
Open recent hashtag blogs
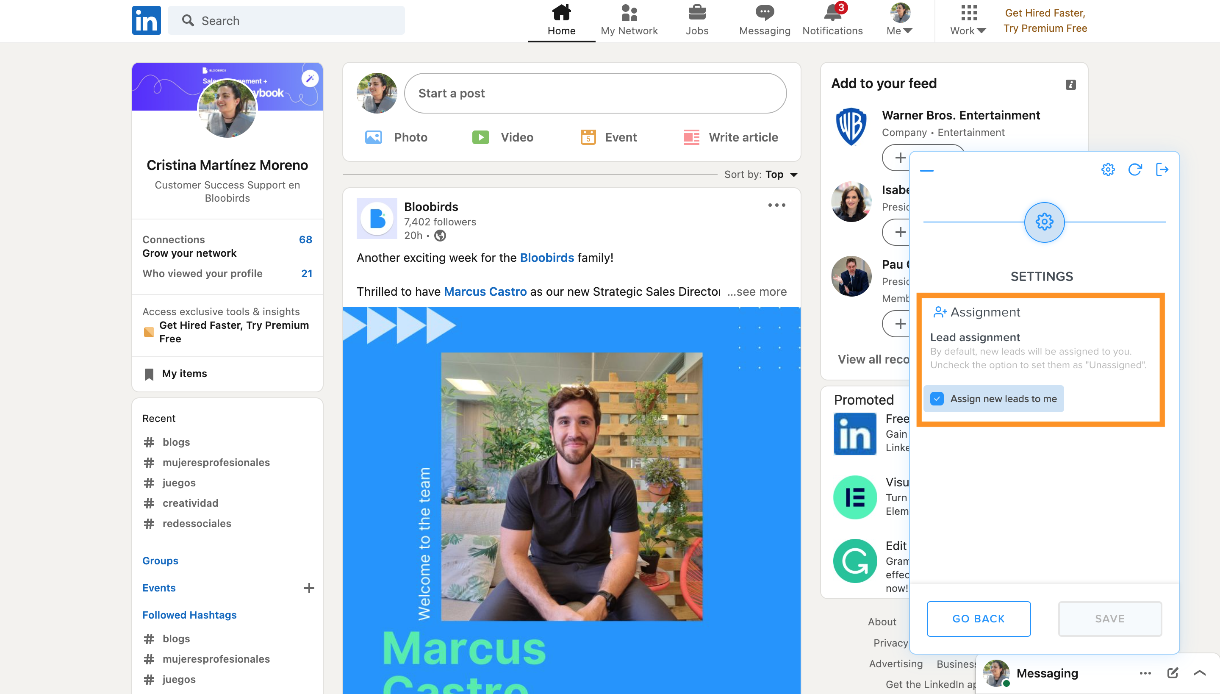tap(176, 442)
